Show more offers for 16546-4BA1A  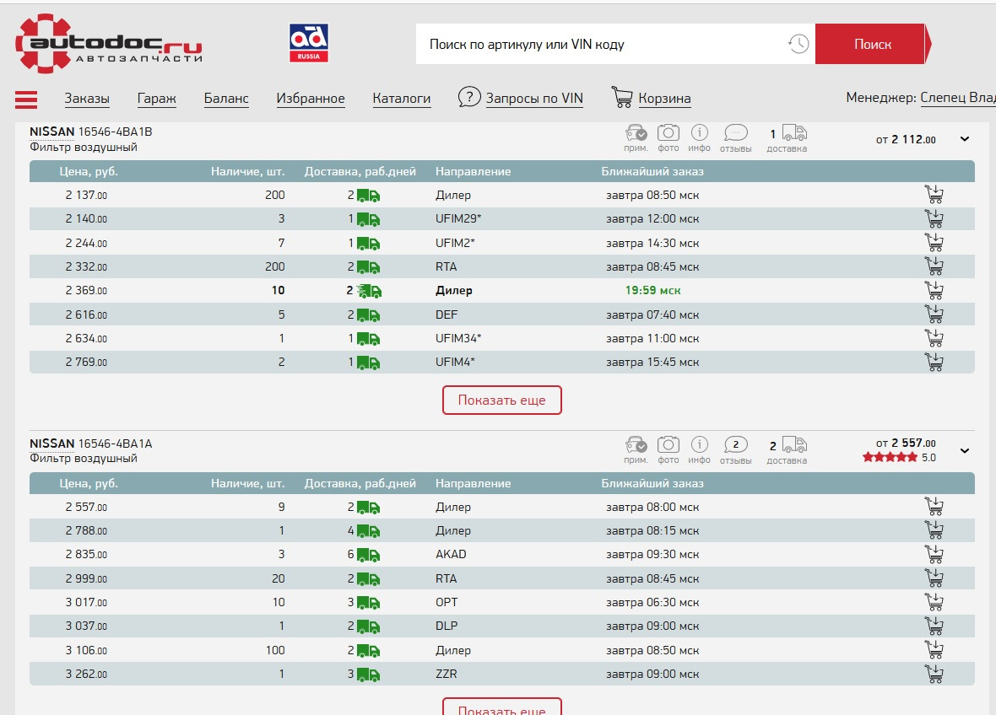click(x=502, y=706)
